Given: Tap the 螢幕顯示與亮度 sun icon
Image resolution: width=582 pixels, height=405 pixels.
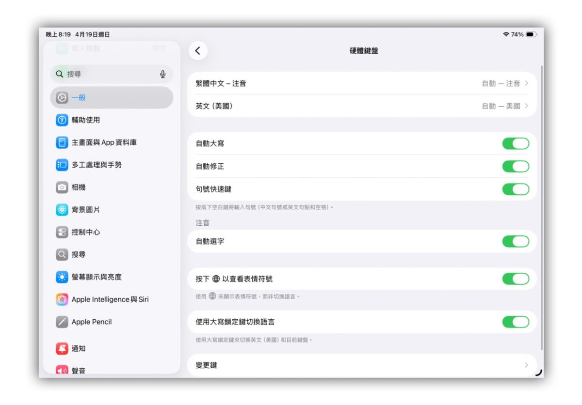Looking at the screenshot, I should pyautogui.click(x=62, y=277).
